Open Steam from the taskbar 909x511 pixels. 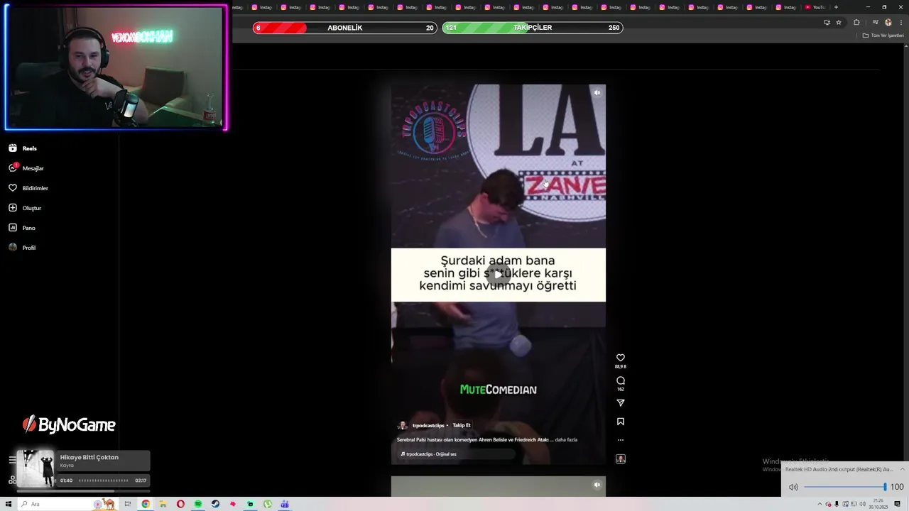[x=215, y=504]
